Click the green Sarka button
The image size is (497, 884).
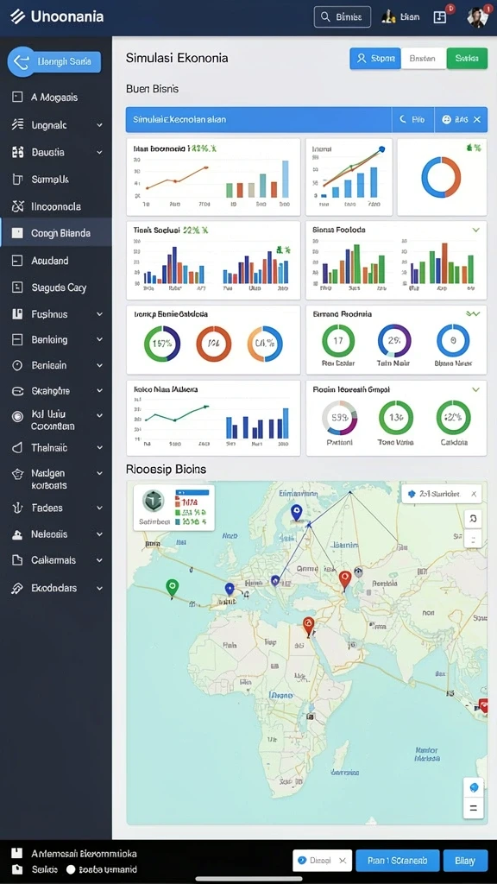(x=467, y=58)
